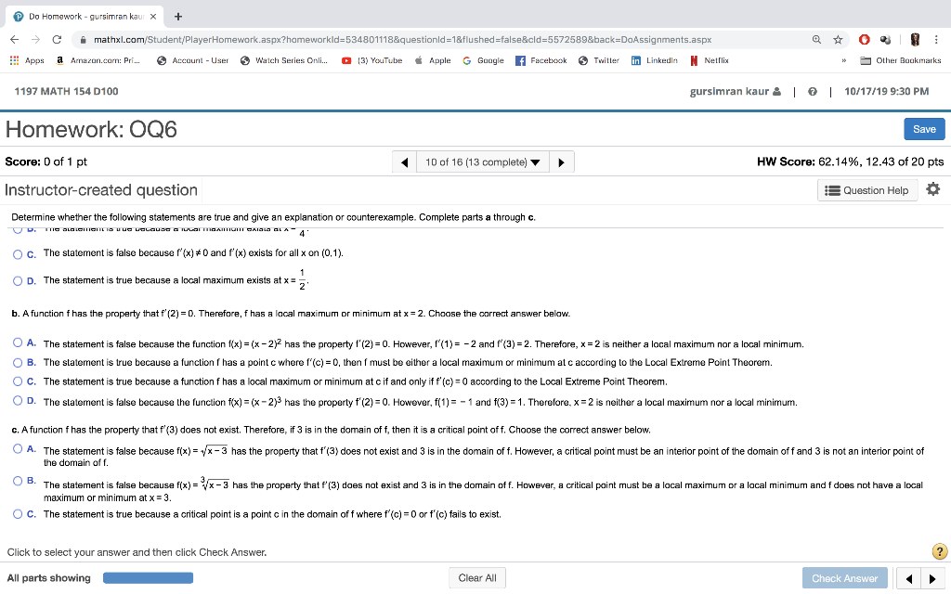Viewport: 951px width, 594px height.
Task: Open the help question mark icon in header
Action: pos(812,92)
